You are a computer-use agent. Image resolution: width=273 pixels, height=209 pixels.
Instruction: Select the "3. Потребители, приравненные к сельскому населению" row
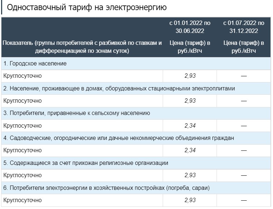pyautogui.click(x=76, y=113)
